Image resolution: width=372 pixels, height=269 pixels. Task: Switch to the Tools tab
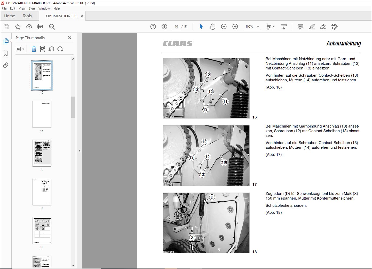click(27, 16)
